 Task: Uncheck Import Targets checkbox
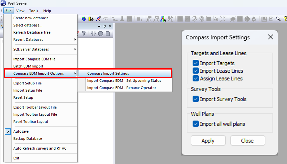(x=196, y=63)
